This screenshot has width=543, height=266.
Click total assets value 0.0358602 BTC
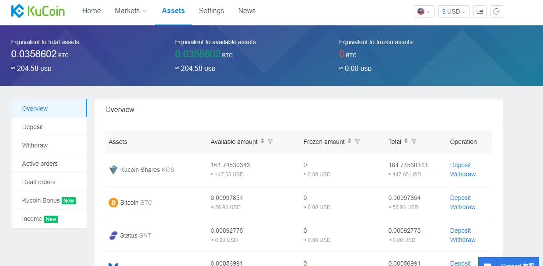pyautogui.click(x=40, y=54)
